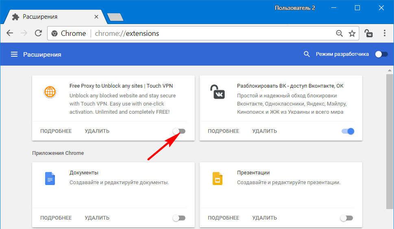Click the Режим разработчика label

[342, 54]
